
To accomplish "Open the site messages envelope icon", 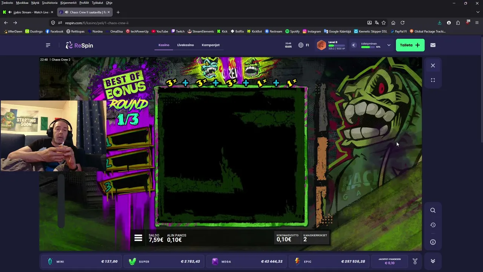I will point(433,45).
